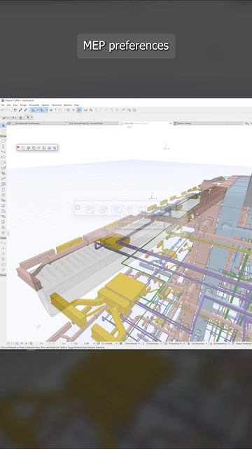Click the tab overview icon right of tabs
The image size is (252, 449).
[247, 123]
